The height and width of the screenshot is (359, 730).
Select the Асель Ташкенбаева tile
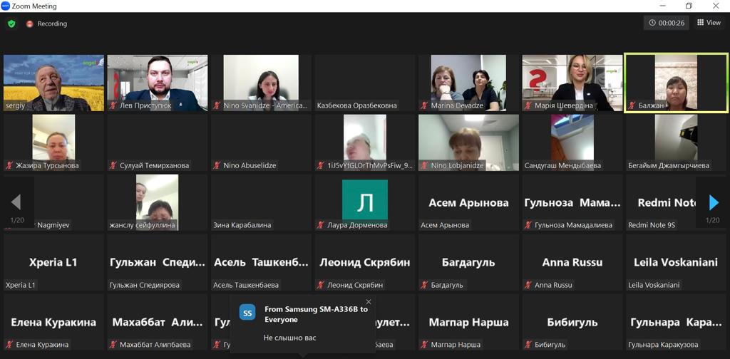point(261,262)
